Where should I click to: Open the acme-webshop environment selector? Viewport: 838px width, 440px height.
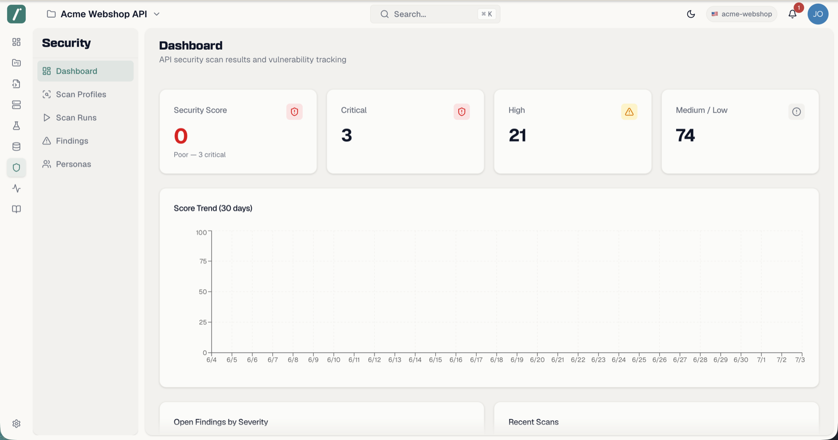point(742,14)
